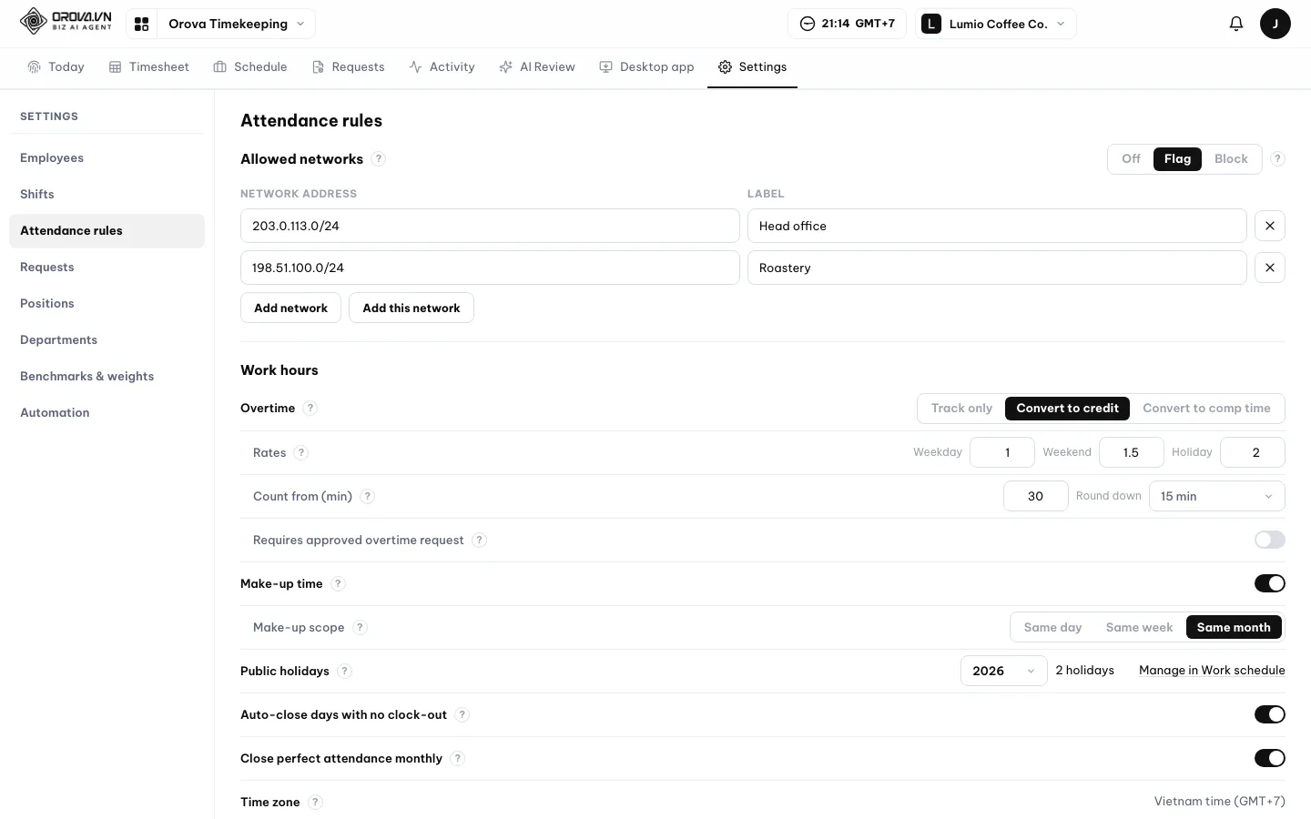Choose Same week make-up scope

pyautogui.click(x=1139, y=627)
